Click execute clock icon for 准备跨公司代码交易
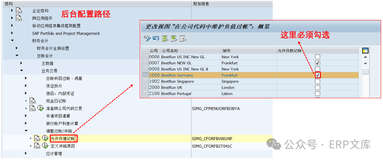383x160 pixels. [x=40, y=108]
